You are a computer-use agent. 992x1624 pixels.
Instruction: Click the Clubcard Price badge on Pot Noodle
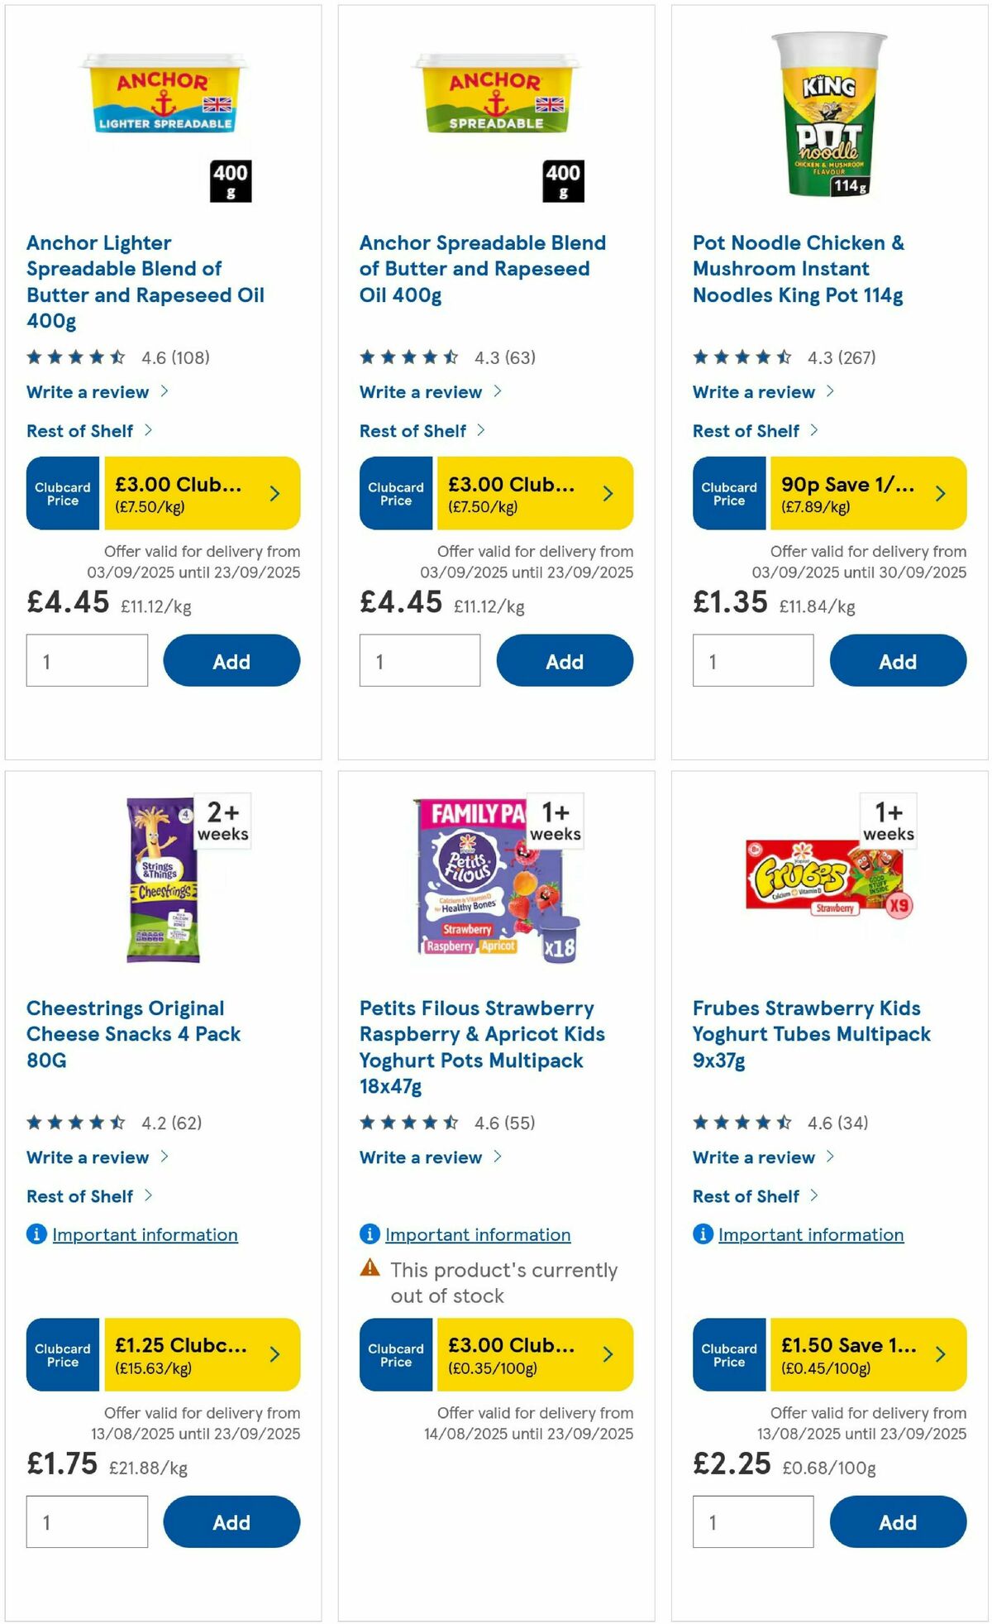pyautogui.click(x=728, y=493)
